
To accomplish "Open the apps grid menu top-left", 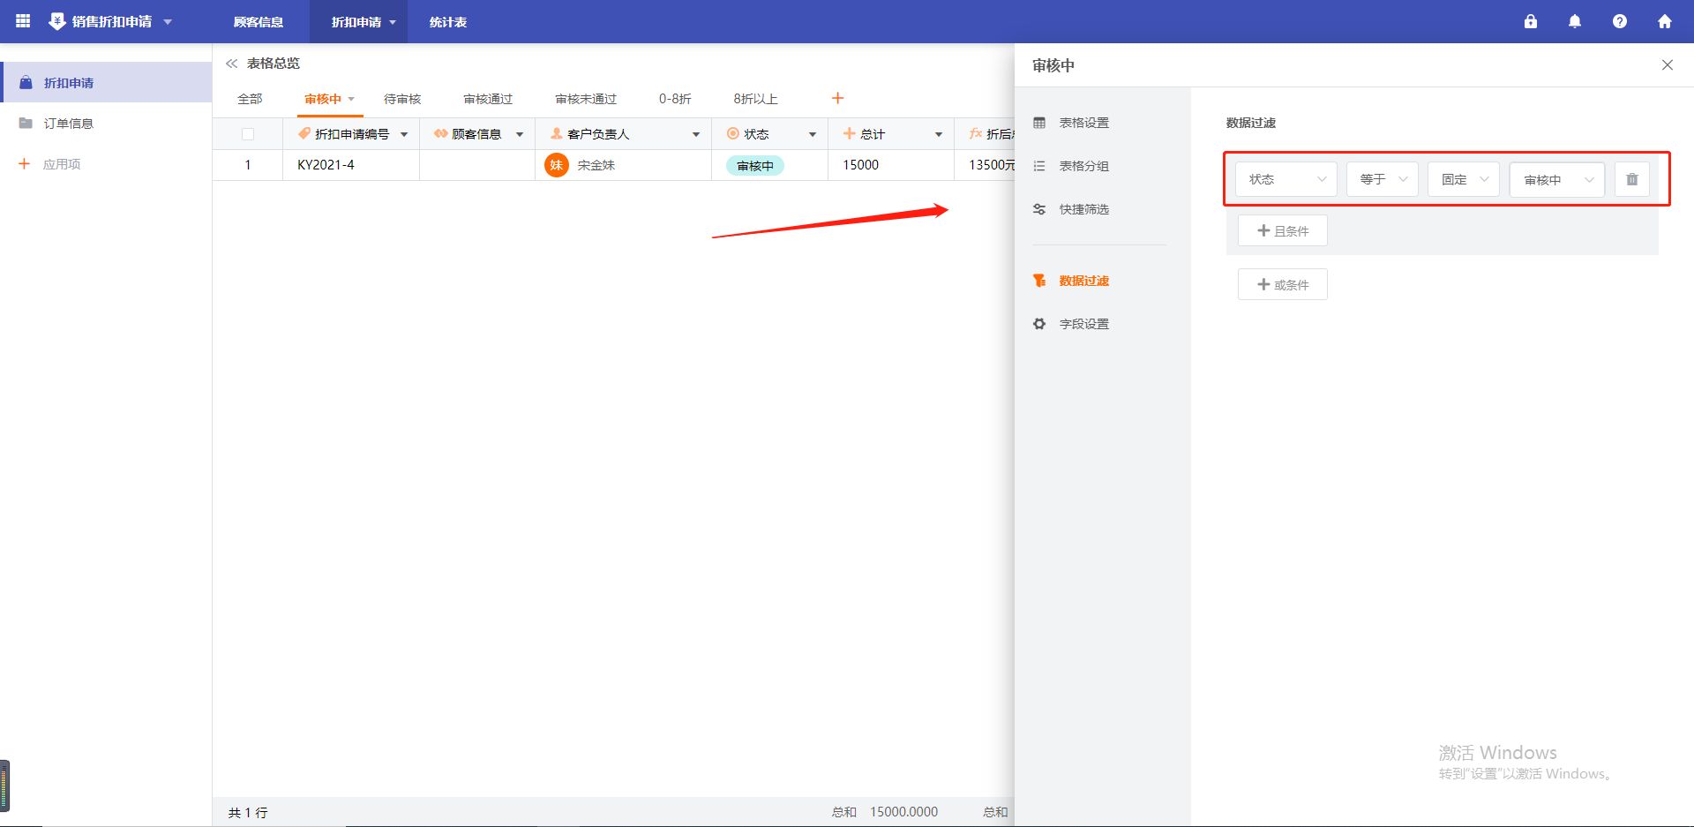I will point(22,21).
